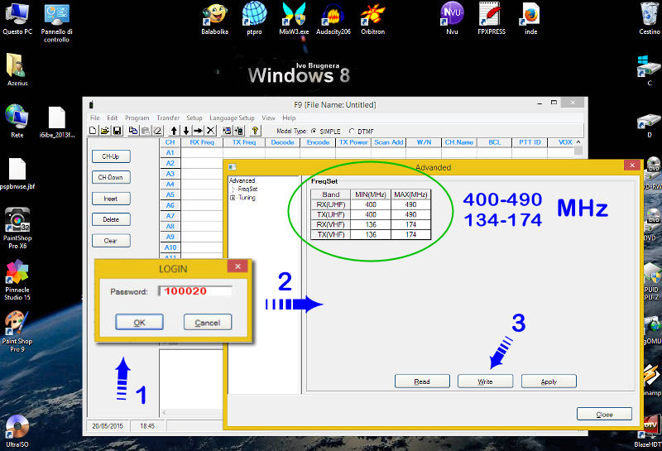Click the RX Freq column header
The width and height of the screenshot is (662, 451).
202,142
